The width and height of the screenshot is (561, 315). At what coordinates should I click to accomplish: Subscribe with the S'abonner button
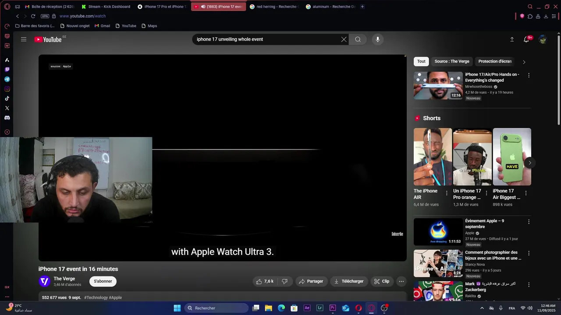(103, 281)
